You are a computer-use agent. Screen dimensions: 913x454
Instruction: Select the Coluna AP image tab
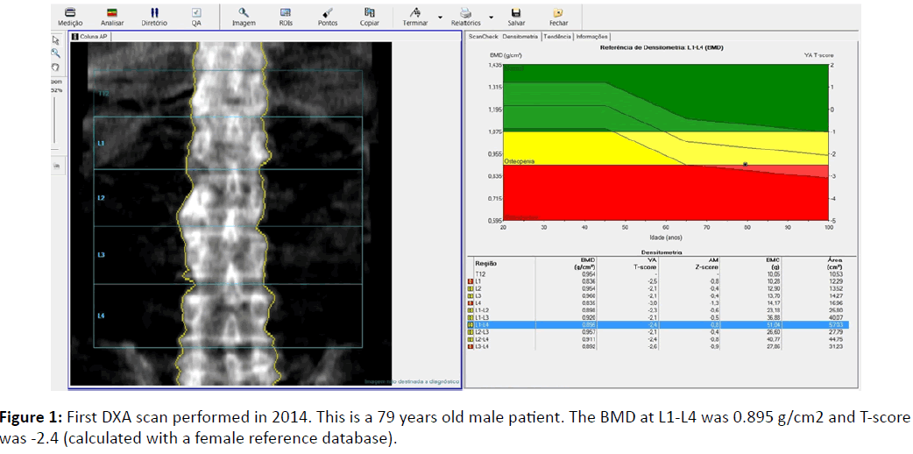click(x=90, y=39)
